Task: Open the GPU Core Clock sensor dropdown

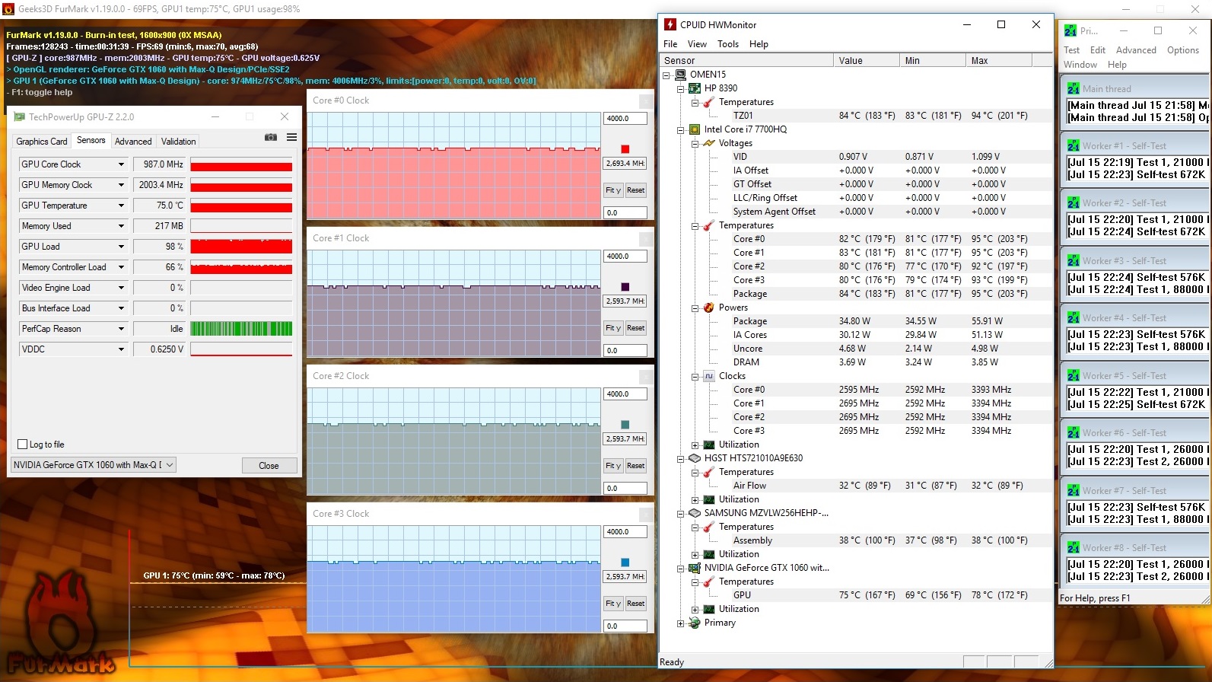Action: (121, 164)
